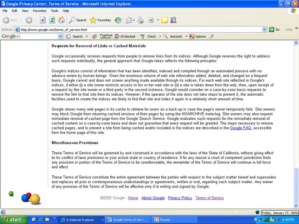Image resolution: width=299 pixels, height=224 pixels.
Task: Click the news icon beside Google Search button
Action: pyautogui.click(x=94, y=37)
